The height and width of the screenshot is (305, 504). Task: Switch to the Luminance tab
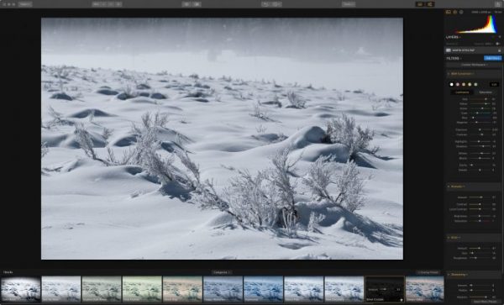tap(462, 92)
